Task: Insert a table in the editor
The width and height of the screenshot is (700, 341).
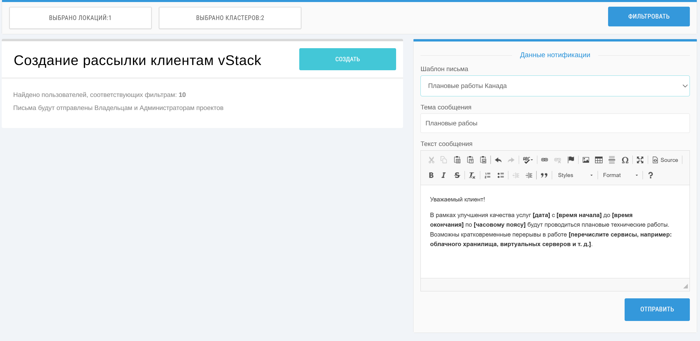Action: click(599, 160)
